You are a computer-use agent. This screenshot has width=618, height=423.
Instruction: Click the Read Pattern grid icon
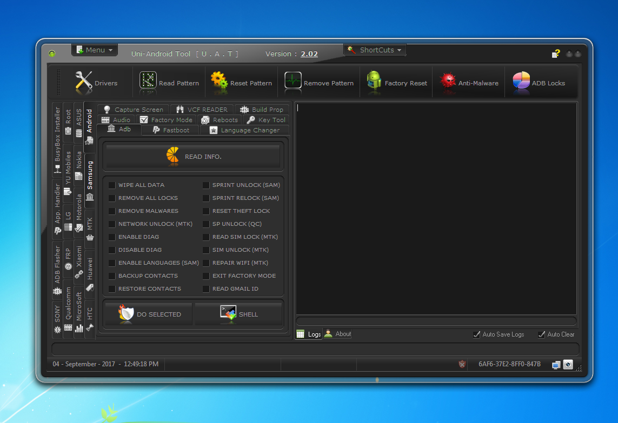(x=148, y=80)
